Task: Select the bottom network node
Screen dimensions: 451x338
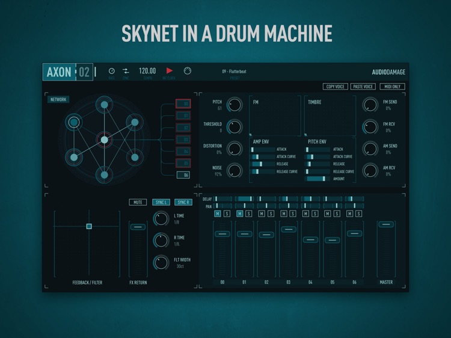Action: 104,175
